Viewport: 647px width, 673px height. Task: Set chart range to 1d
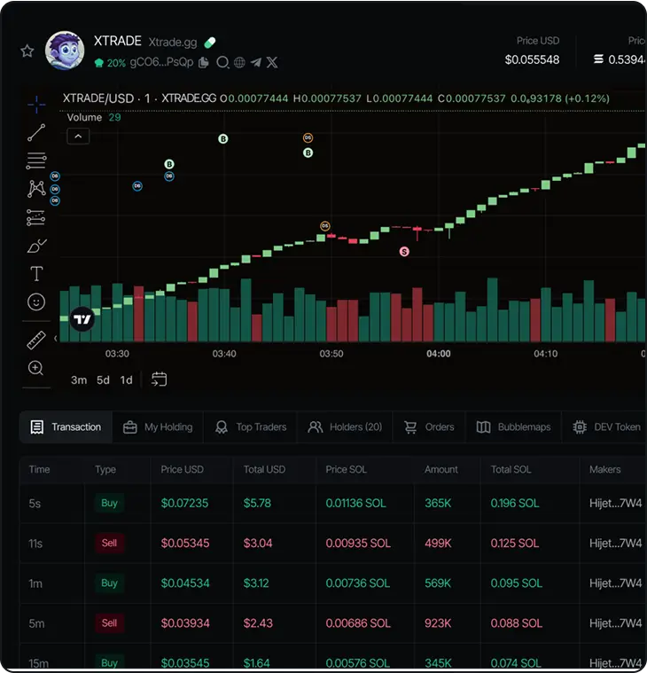126,380
